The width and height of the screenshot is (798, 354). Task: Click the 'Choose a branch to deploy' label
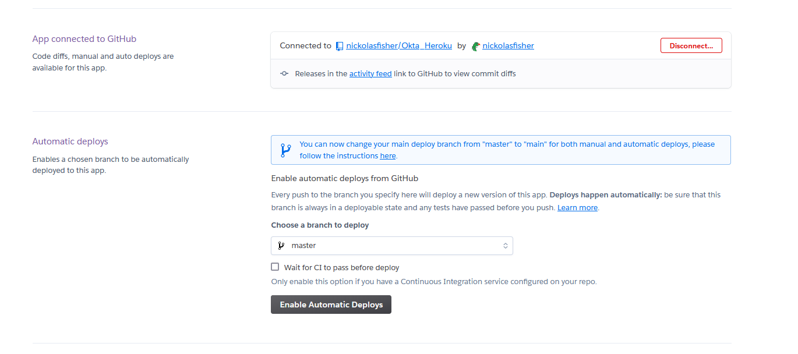tap(320, 225)
